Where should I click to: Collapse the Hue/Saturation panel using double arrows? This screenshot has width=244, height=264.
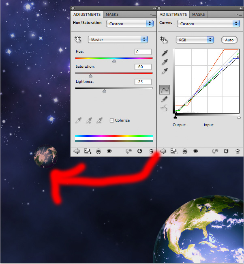pos(154,9)
